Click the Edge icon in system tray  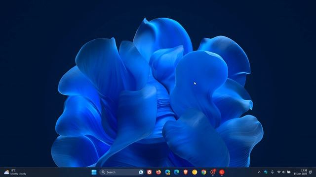point(266,172)
